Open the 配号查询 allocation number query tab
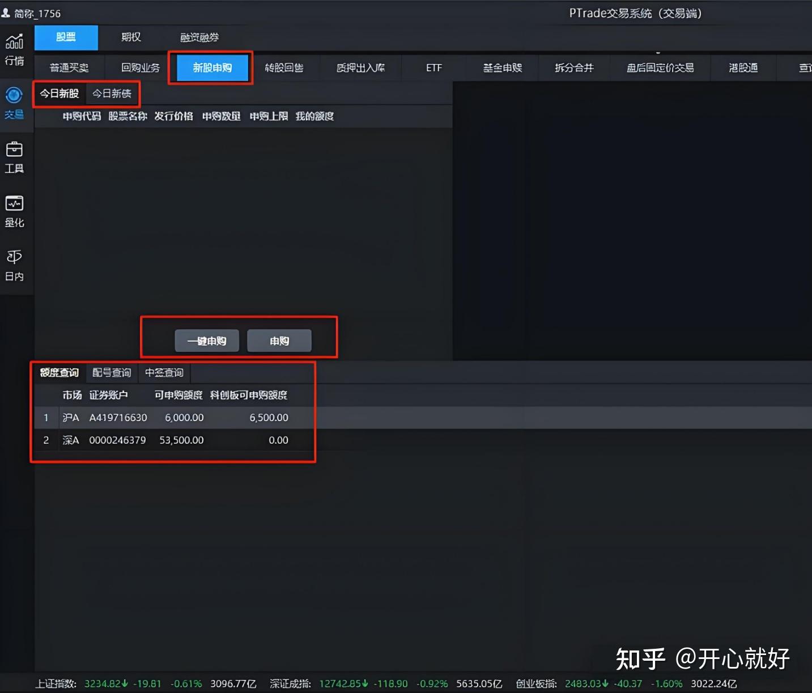Screen dimensions: 812x693 pyautogui.click(x=111, y=372)
